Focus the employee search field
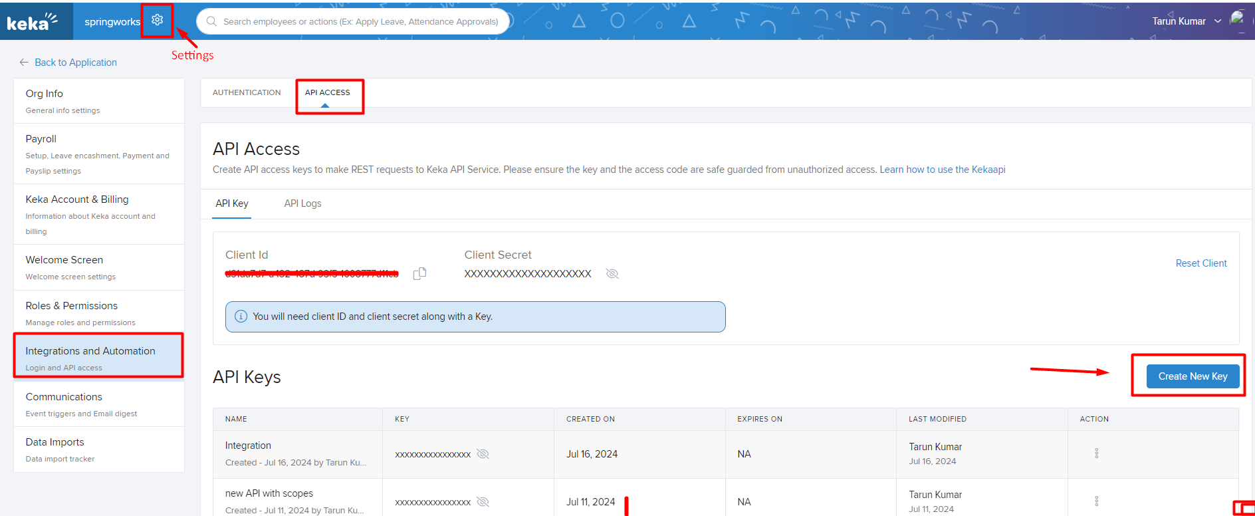 coord(360,22)
